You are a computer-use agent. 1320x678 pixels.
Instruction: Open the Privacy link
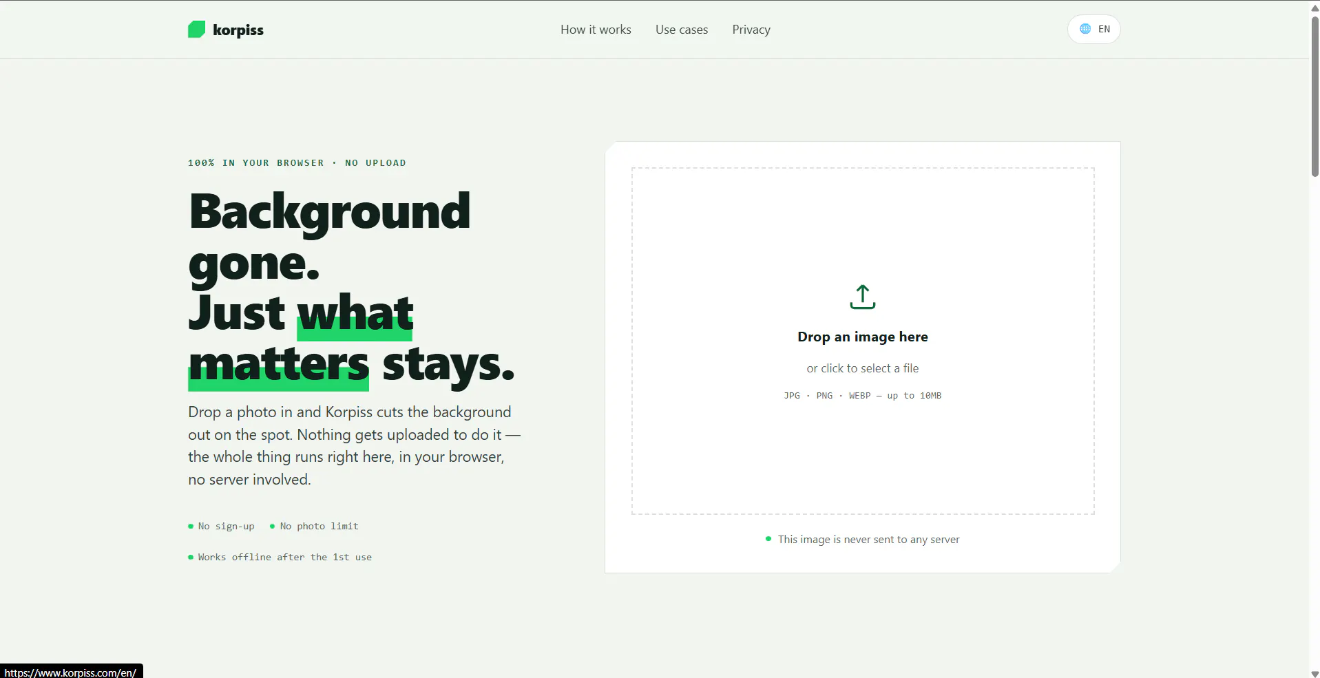pyautogui.click(x=751, y=30)
